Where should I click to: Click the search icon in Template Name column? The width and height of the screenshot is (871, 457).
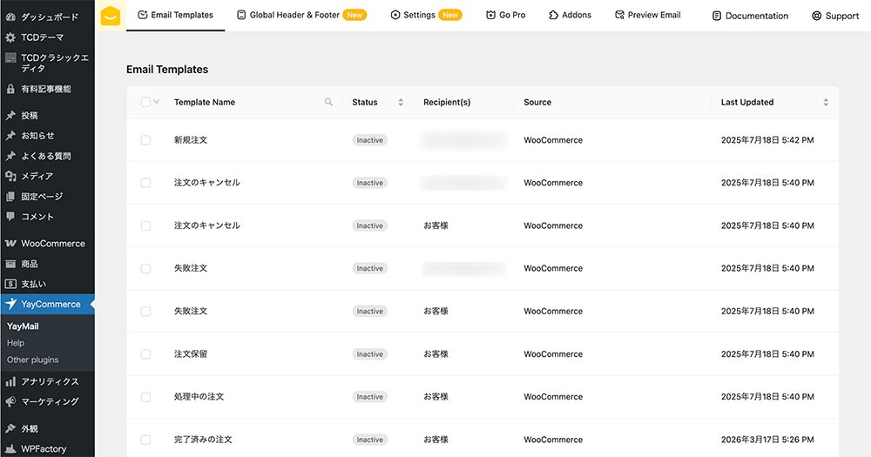(x=328, y=102)
